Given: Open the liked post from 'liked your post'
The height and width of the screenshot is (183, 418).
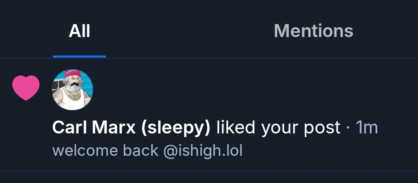Looking at the screenshot, I should tap(279, 128).
